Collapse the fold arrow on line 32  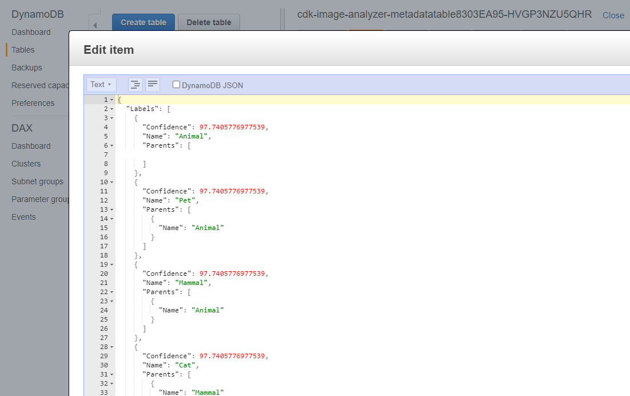pyautogui.click(x=111, y=383)
